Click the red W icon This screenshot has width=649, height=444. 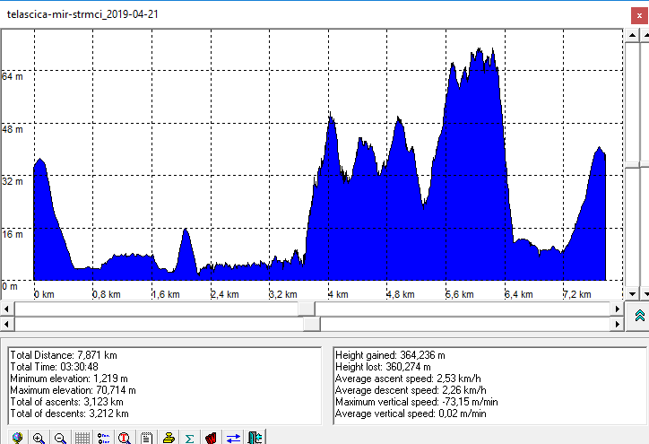coord(211,438)
